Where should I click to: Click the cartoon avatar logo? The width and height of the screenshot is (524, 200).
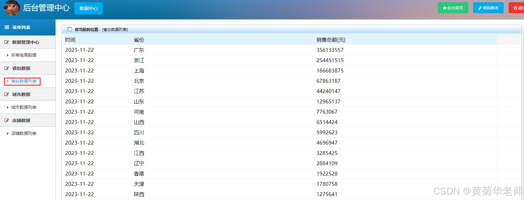tap(12, 8)
